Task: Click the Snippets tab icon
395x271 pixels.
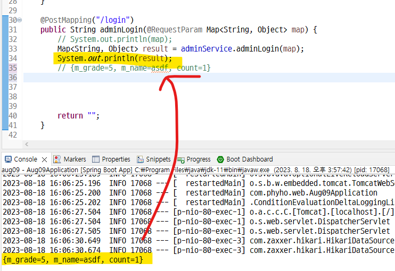Action: 140,159
